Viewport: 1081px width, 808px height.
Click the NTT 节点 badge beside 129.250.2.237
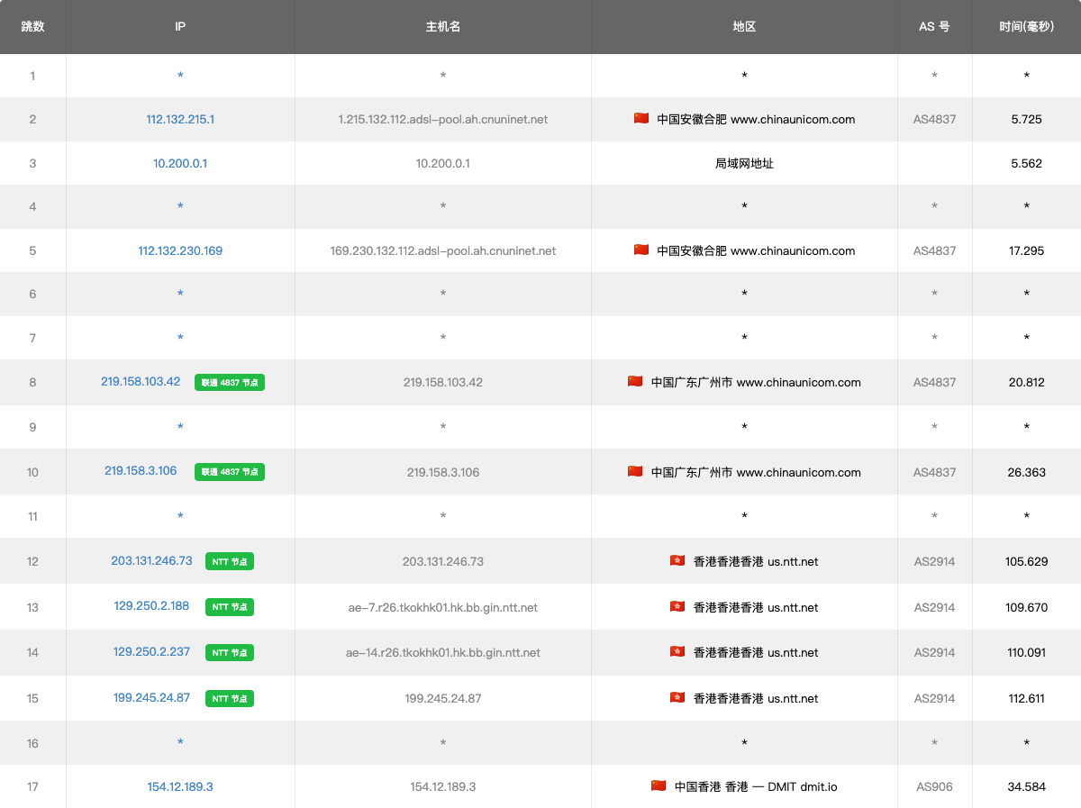[x=230, y=652]
